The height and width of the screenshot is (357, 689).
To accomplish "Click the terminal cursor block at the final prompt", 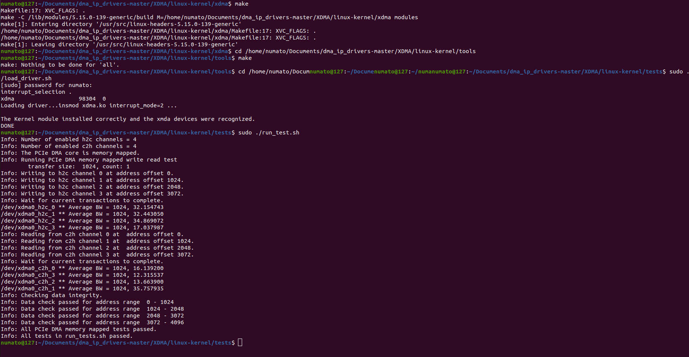I will coord(240,343).
